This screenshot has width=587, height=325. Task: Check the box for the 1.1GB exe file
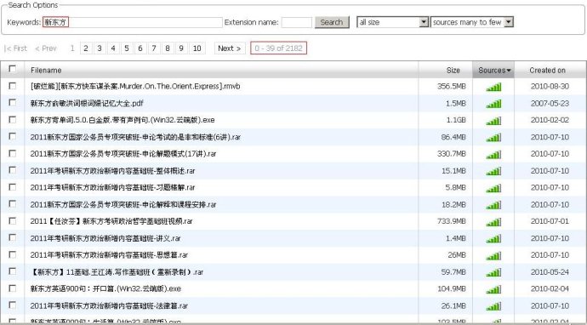(x=13, y=119)
